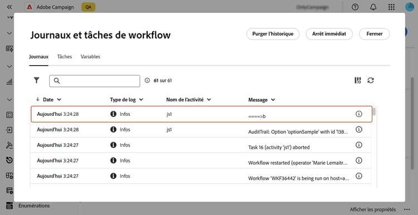This screenshot has width=418, height=215.
Task: Click the history clock sidebar icon
Action: click(x=9, y=160)
